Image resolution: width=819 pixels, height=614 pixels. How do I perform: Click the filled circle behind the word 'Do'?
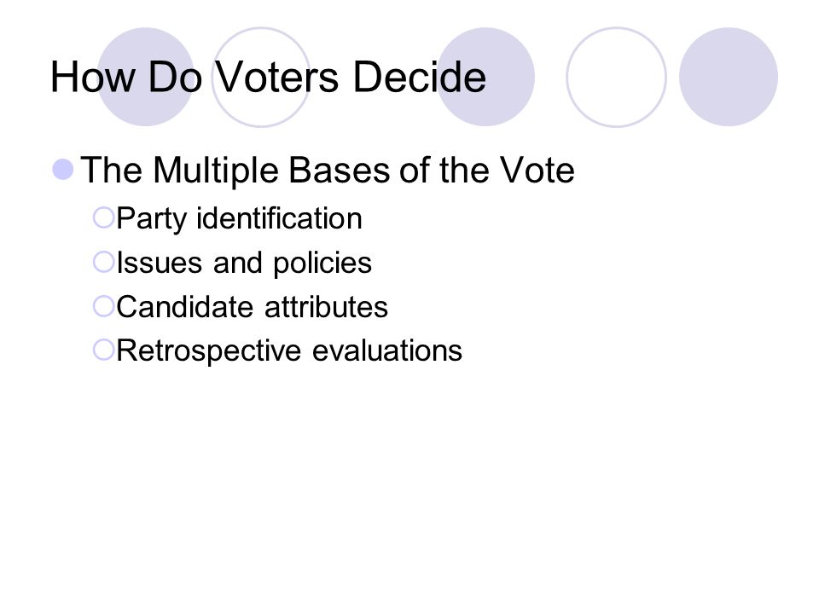(146, 77)
